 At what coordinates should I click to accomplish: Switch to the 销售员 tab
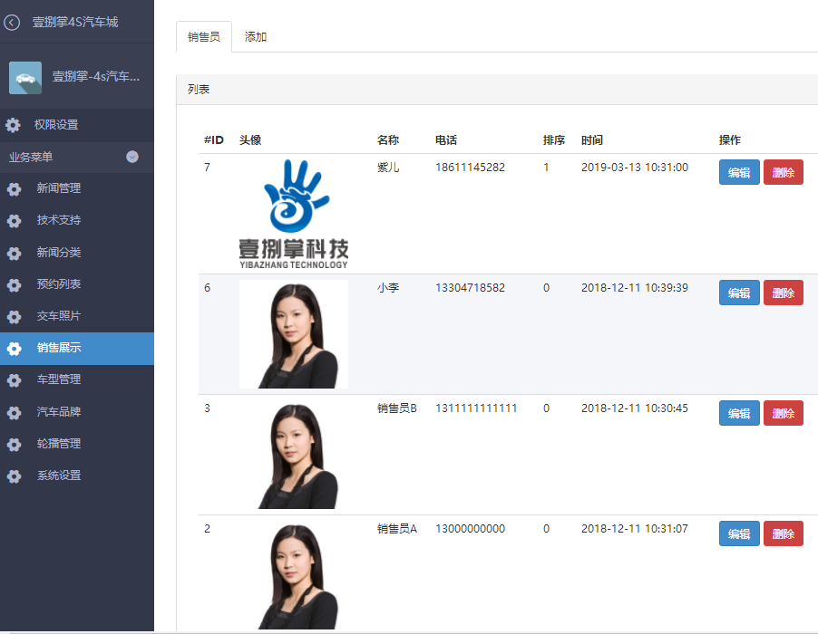[204, 37]
